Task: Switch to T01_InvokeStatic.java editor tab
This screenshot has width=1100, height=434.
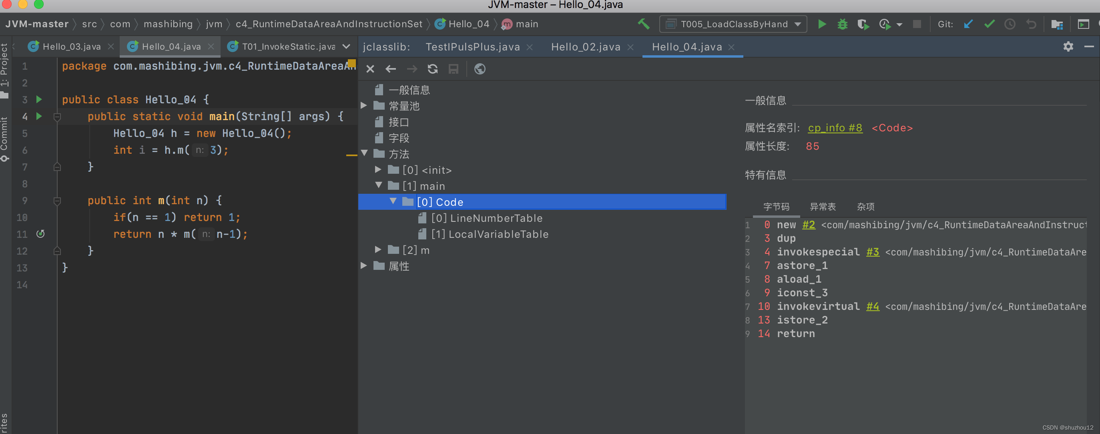Action: [289, 46]
